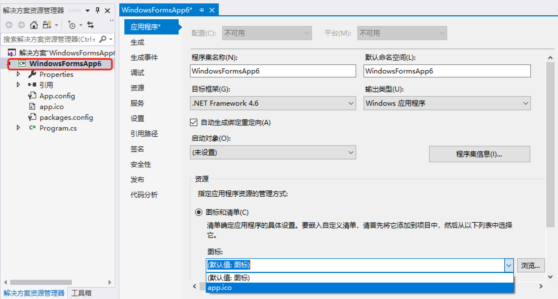
Task: Open the Pending Changes Filter dropdown arrow
Action: (81, 25)
